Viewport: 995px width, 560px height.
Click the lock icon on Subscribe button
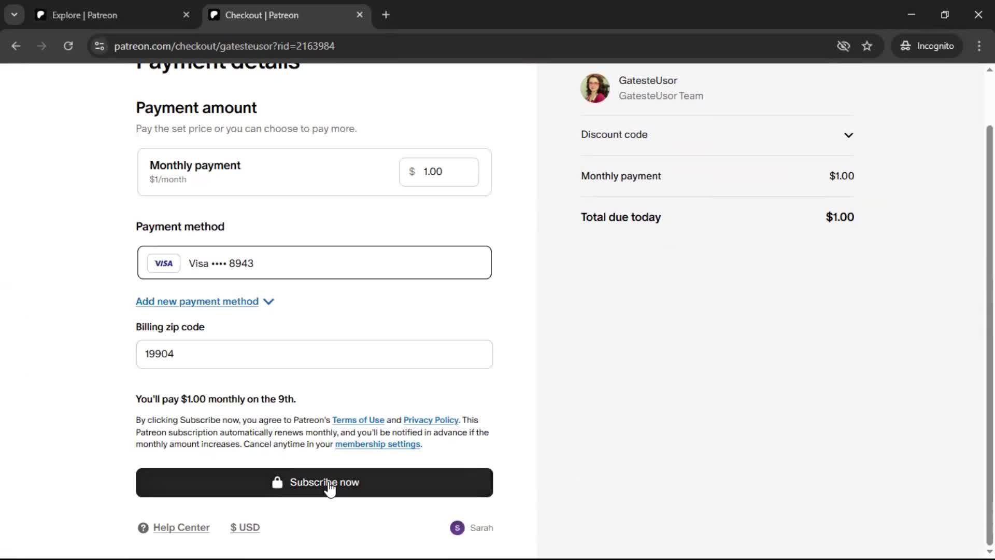click(277, 482)
